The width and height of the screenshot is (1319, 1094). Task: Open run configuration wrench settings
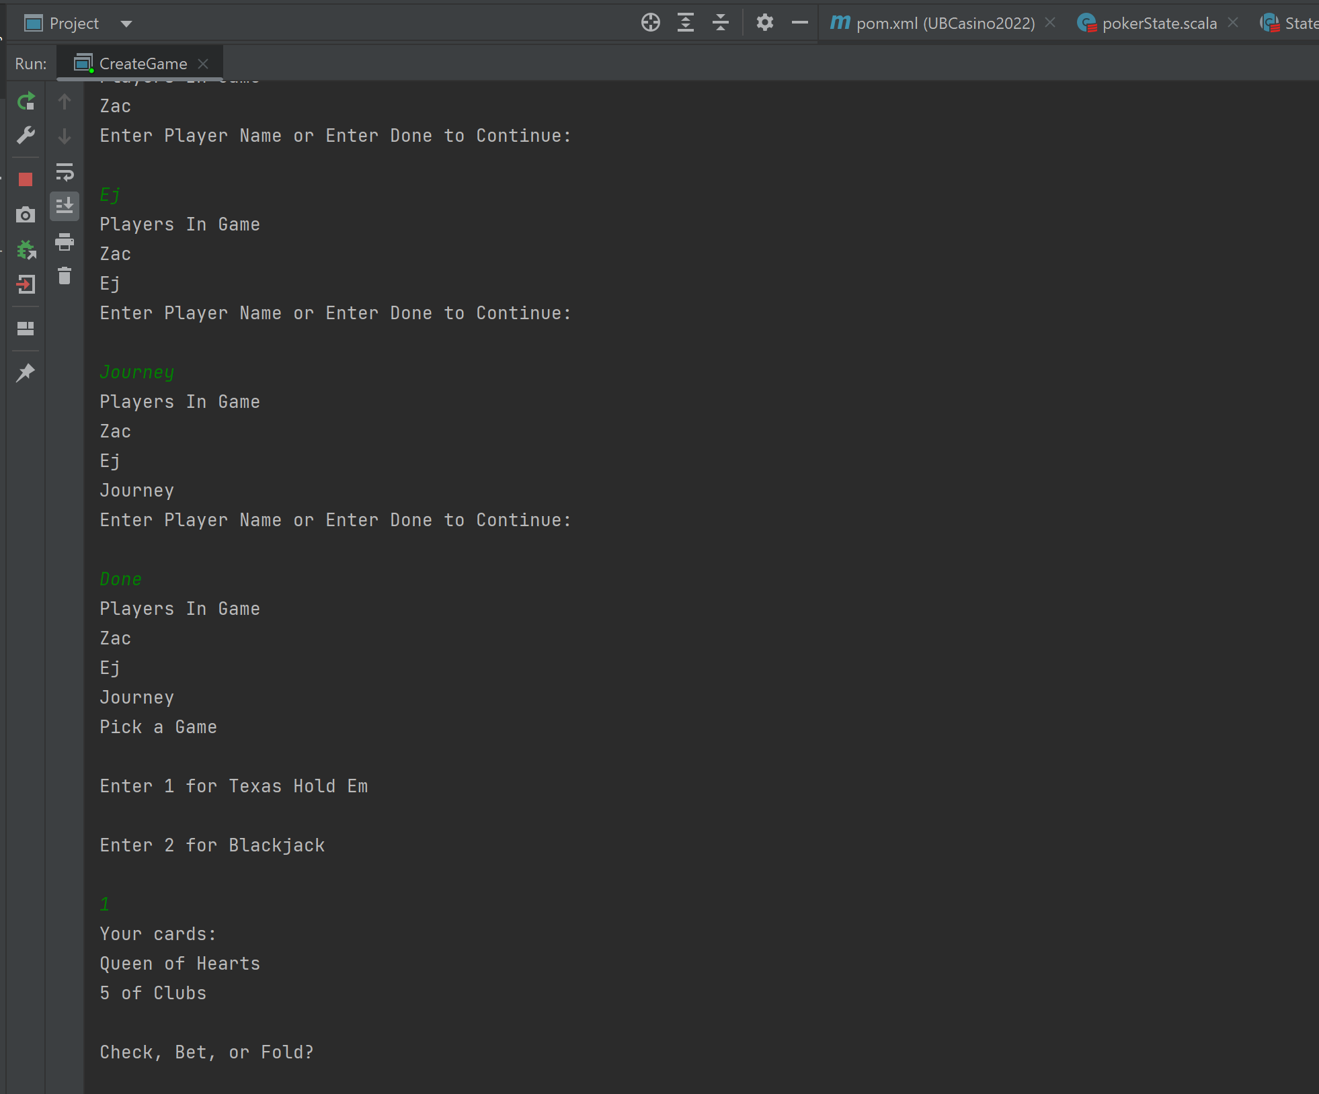point(26,136)
